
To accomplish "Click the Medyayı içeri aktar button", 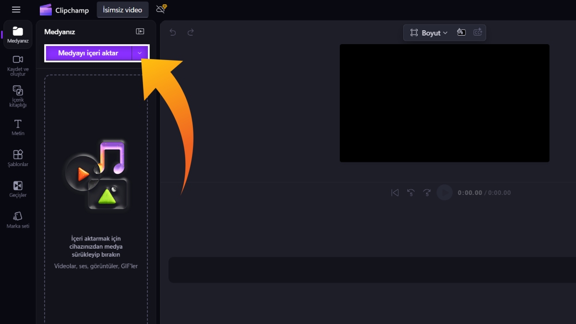I will (x=88, y=53).
